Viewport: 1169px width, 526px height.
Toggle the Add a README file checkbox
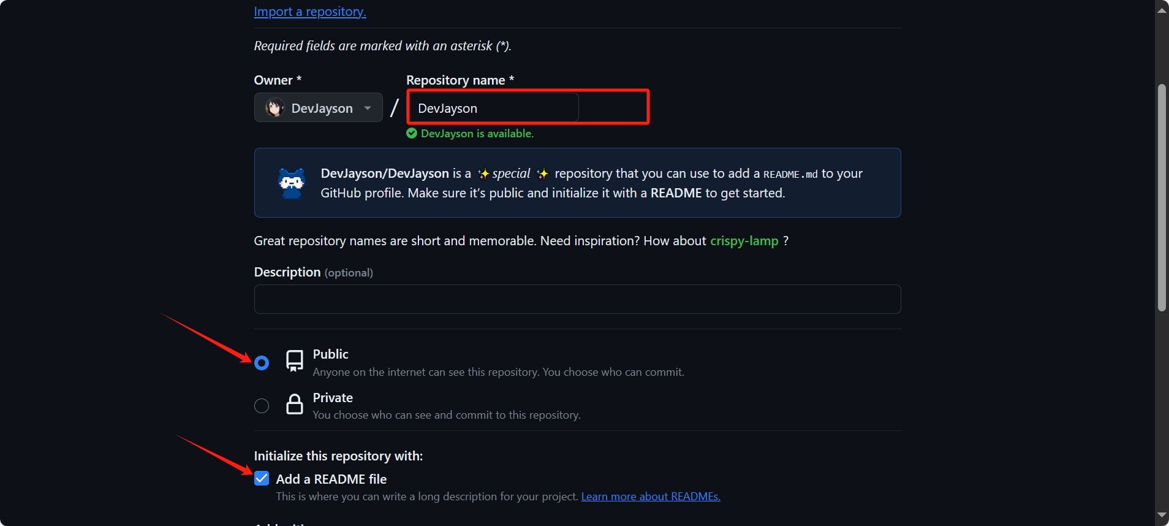coord(262,478)
